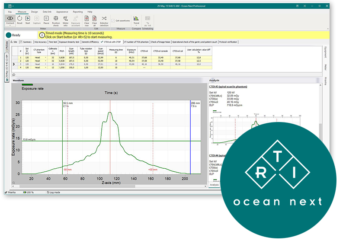Open Operational check of gantry tab

pyautogui.click(x=195, y=42)
